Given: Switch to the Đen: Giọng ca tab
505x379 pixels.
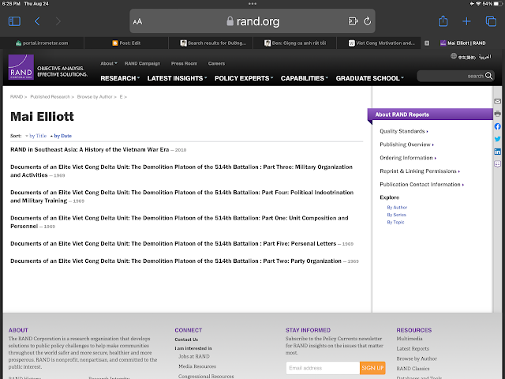Looking at the screenshot, I should point(295,43).
